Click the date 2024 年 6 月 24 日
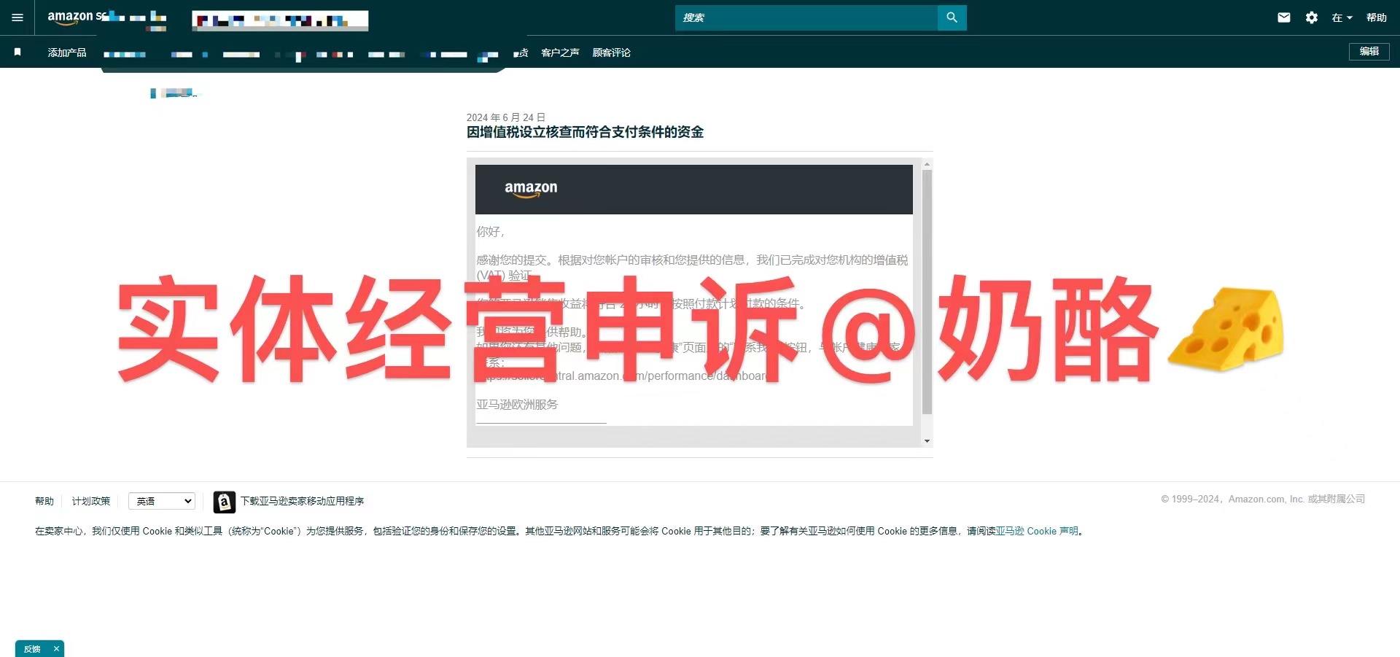1400x657 pixels. (x=506, y=117)
